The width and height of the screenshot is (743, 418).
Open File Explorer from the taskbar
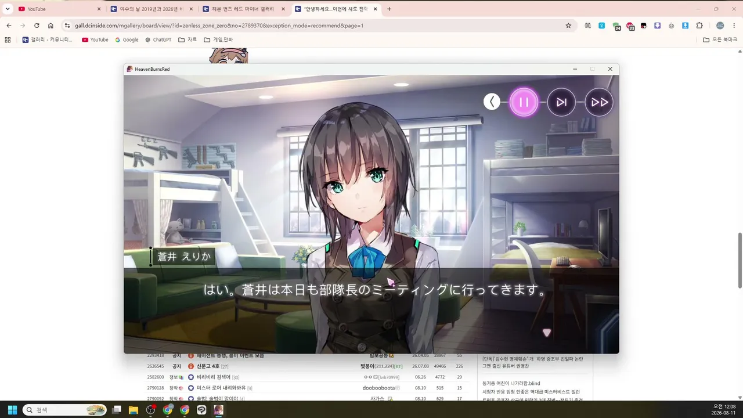pos(134,410)
